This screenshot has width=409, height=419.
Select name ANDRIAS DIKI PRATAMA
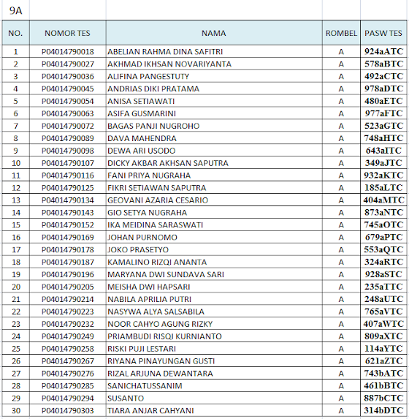153,88
